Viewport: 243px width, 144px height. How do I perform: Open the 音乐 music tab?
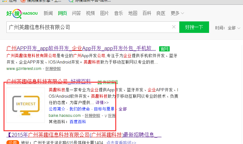point(118,13)
